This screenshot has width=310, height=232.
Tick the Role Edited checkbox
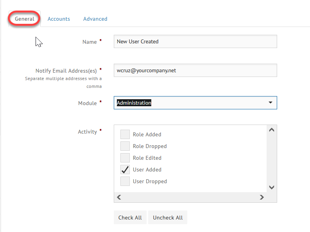tap(125, 158)
